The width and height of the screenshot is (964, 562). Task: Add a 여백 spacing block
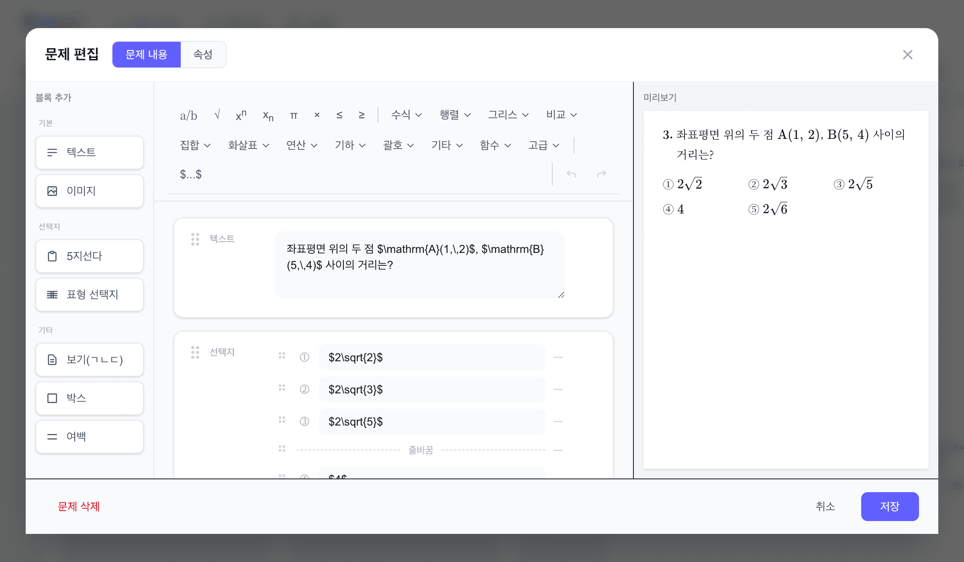[x=90, y=437]
